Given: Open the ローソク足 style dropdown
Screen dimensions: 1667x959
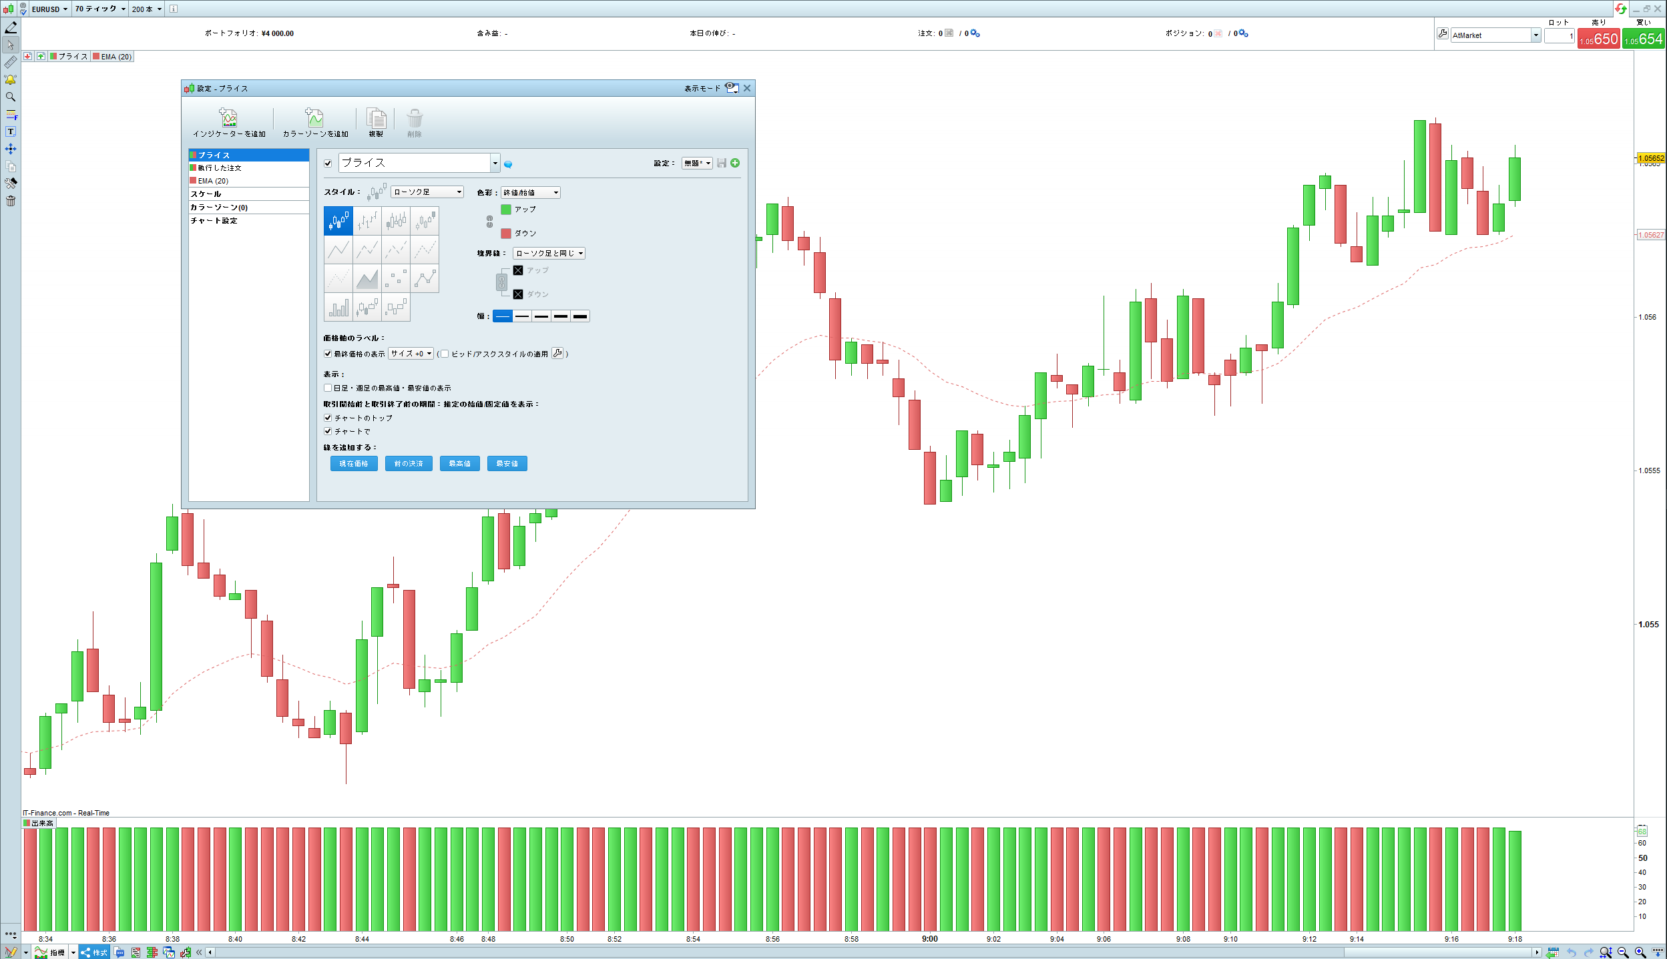Looking at the screenshot, I should click(x=427, y=192).
